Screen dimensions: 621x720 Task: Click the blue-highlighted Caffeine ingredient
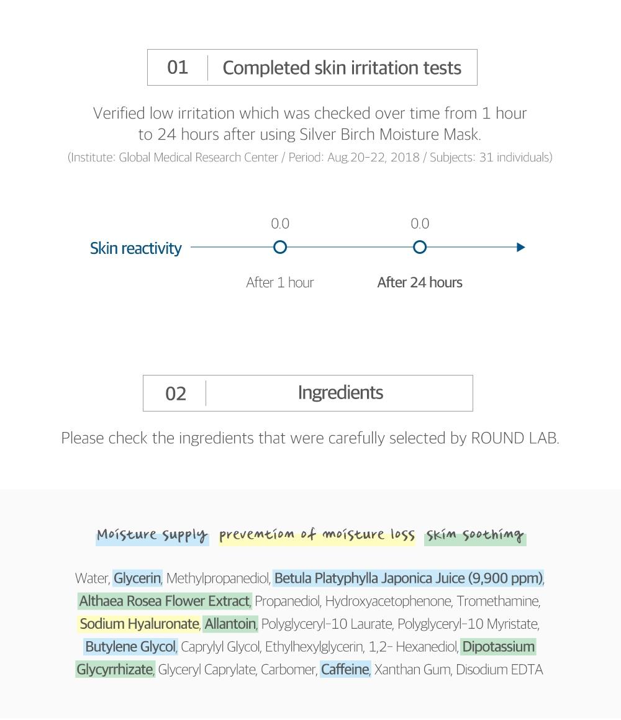(345, 670)
